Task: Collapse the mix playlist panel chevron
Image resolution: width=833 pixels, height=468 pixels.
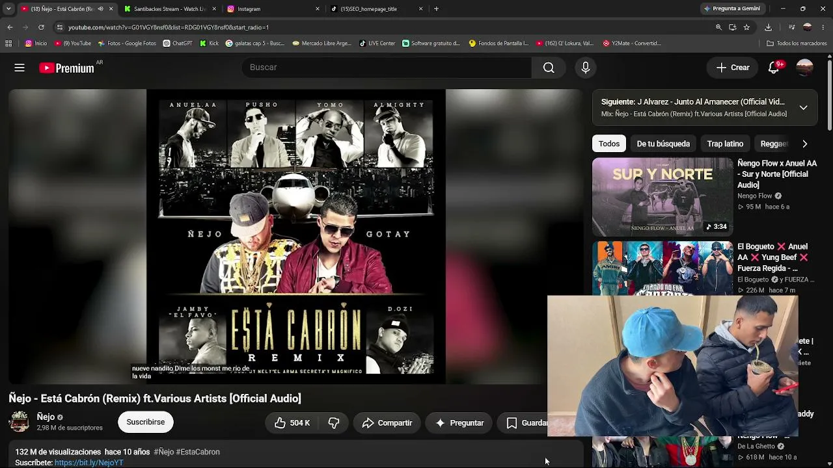Action: click(x=804, y=108)
